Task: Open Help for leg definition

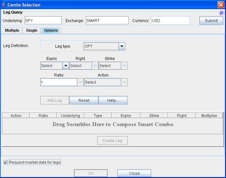Action: pos(113,101)
